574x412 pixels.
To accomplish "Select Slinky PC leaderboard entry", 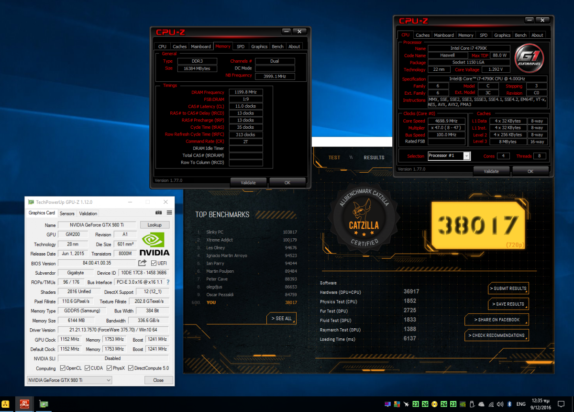I will coord(246,232).
